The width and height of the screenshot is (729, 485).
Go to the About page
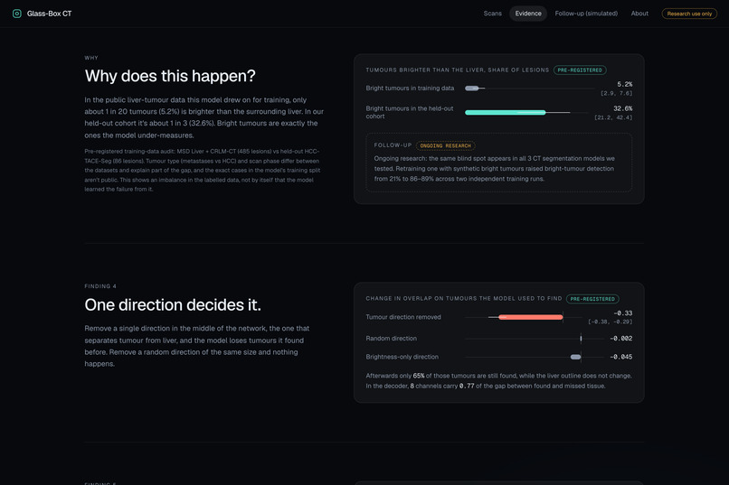pyautogui.click(x=639, y=14)
